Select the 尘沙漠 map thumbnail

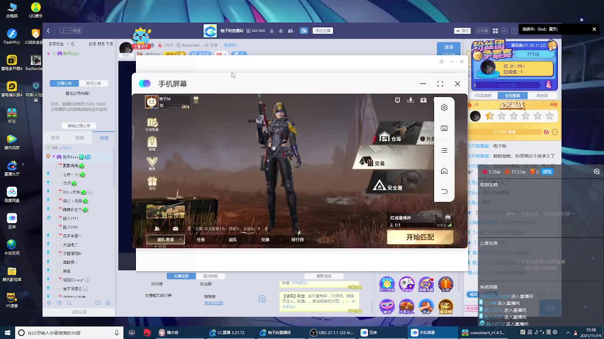coord(166,211)
